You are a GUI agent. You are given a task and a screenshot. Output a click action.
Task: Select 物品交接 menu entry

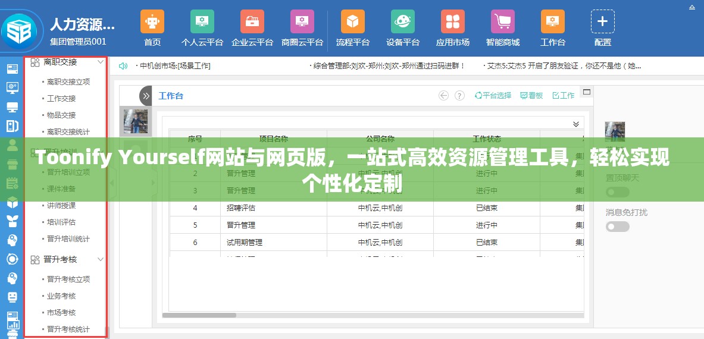[x=61, y=115]
